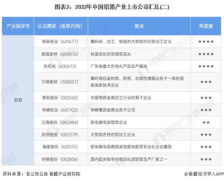Click the three-star rating for 华峰铝业

click(x=206, y=110)
